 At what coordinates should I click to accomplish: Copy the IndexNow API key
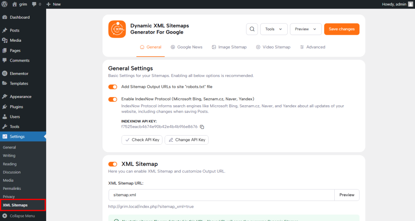coord(202,127)
